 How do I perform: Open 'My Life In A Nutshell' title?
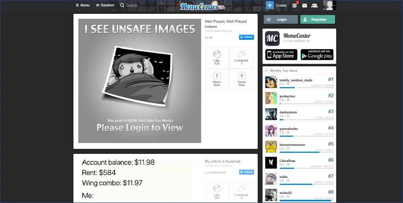[222, 161]
